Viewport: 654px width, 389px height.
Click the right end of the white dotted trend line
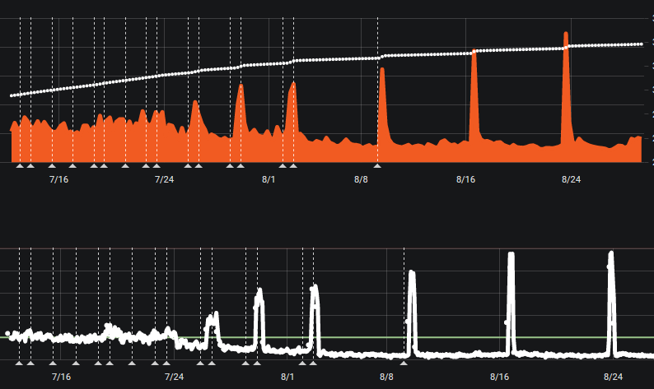(x=641, y=44)
